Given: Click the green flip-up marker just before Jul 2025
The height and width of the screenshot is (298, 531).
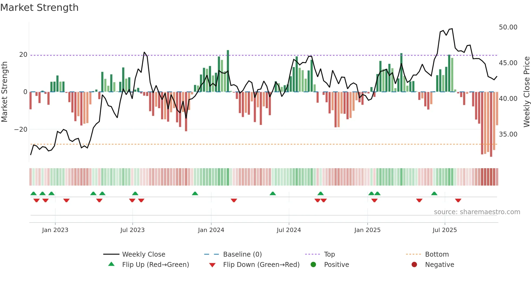Looking at the screenshot, I should point(434,193).
